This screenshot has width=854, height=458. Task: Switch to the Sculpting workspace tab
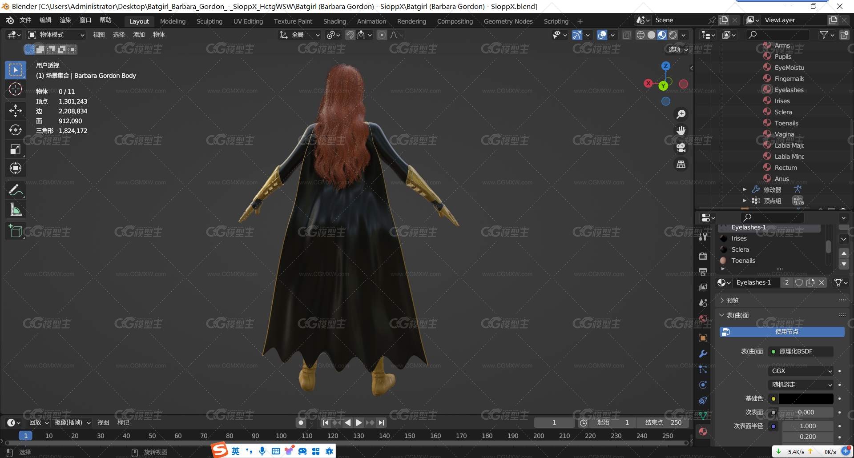pos(209,21)
